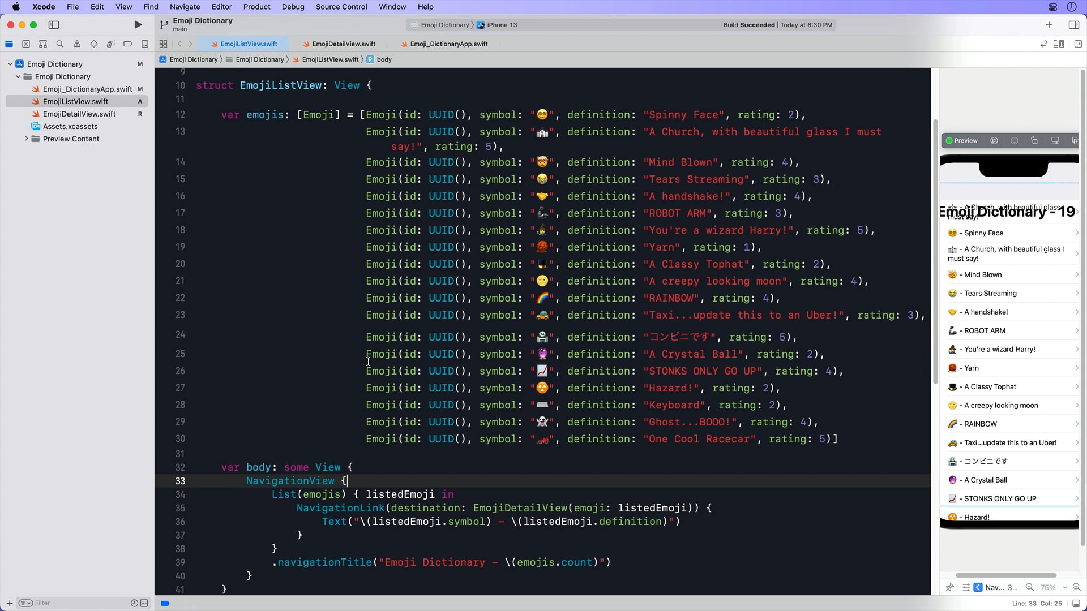Open the Report navigator

pos(145,44)
